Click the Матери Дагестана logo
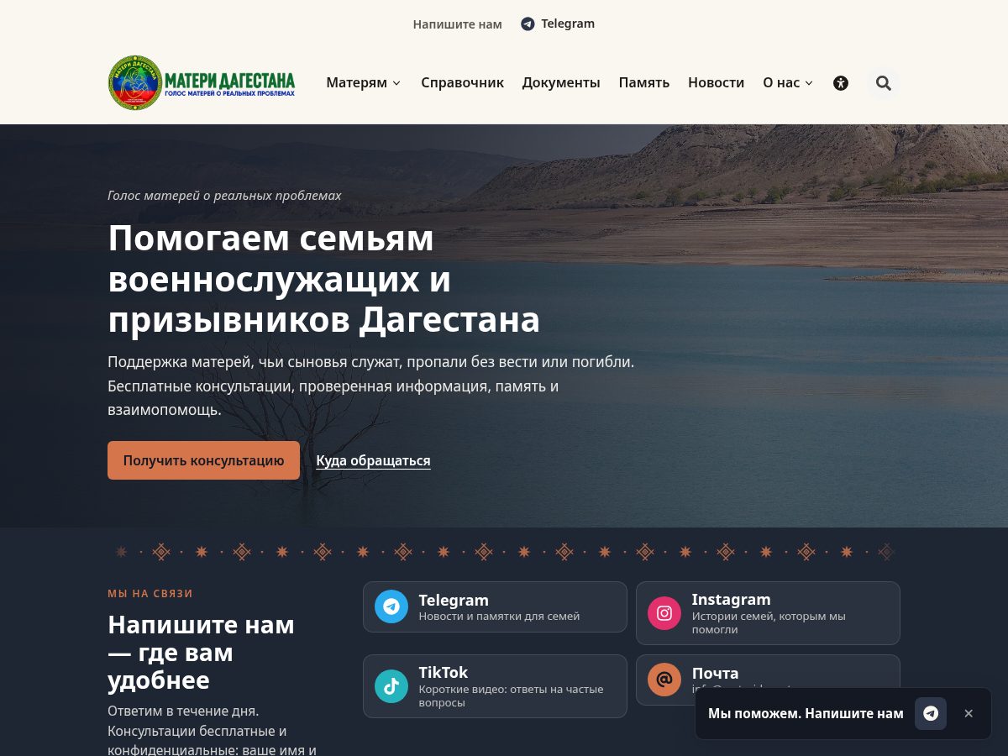 pyautogui.click(x=202, y=82)
